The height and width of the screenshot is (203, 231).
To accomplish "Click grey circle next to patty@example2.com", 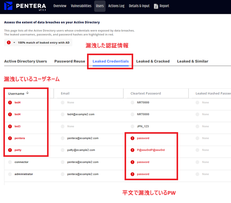I will [x=63, y=150].
